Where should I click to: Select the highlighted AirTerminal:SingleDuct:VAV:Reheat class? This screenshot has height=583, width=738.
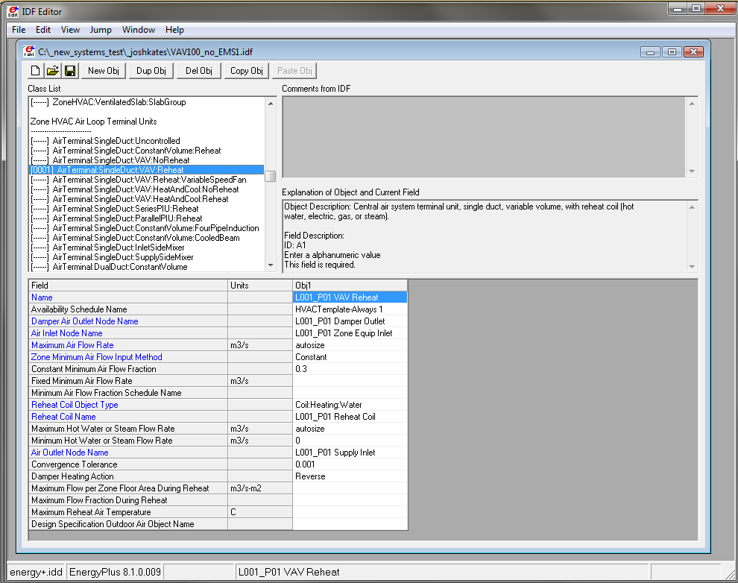click(146, 170)
